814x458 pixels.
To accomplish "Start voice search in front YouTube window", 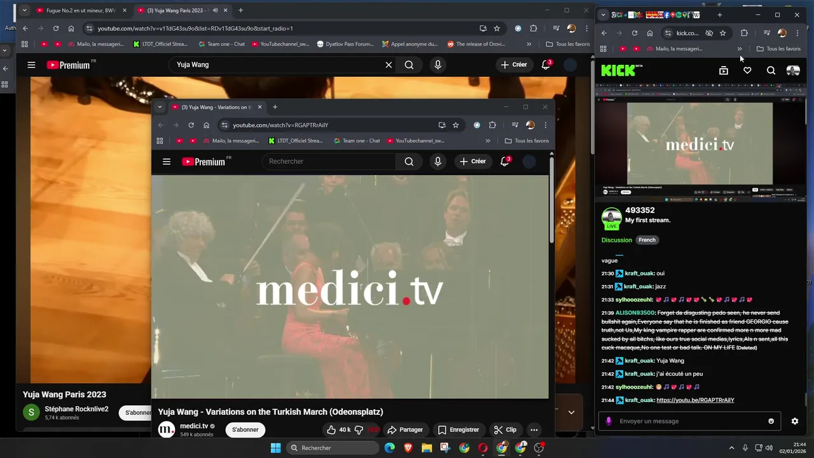I will tap(438, 162).
